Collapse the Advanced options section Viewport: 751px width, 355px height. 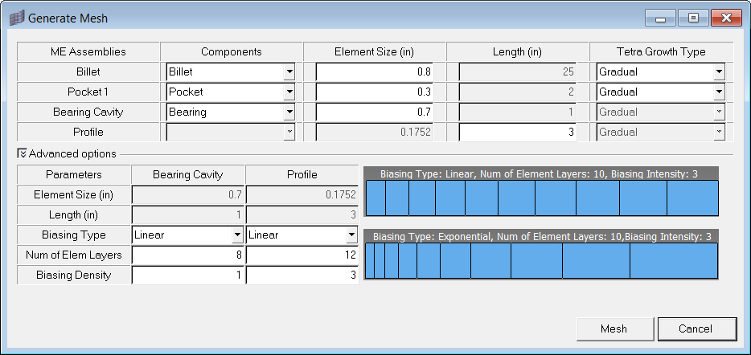click(x=23, y=153)
